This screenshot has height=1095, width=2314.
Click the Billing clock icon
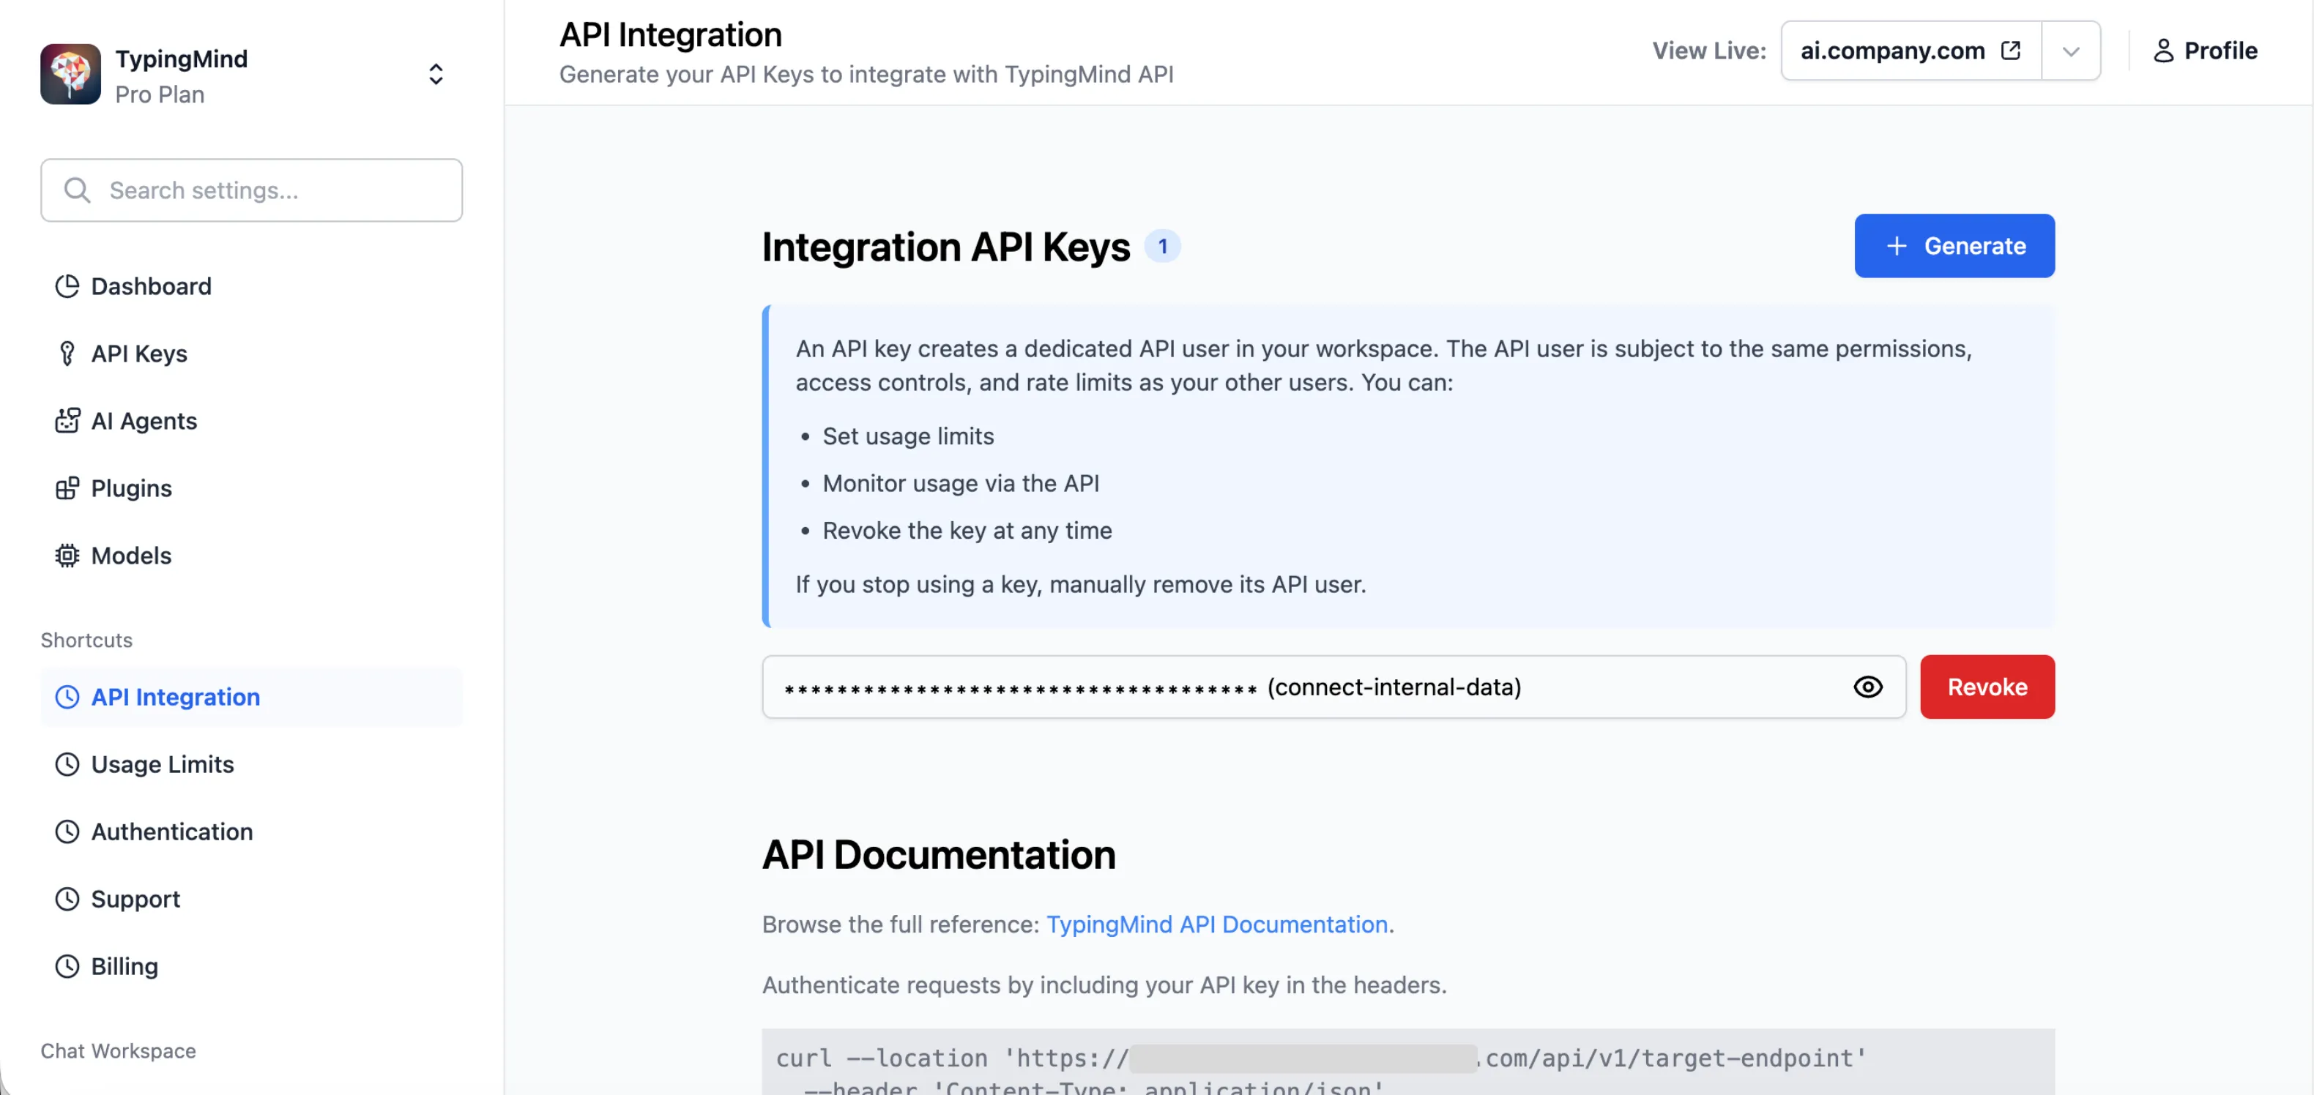coord(67,965)
